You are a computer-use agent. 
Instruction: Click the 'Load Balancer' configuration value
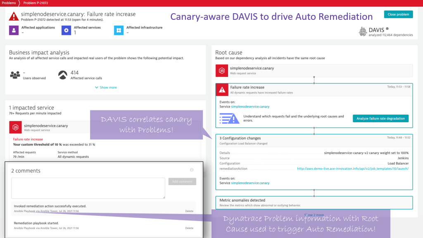[398, 163]
